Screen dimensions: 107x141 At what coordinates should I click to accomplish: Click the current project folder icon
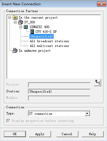pos(15,18)
